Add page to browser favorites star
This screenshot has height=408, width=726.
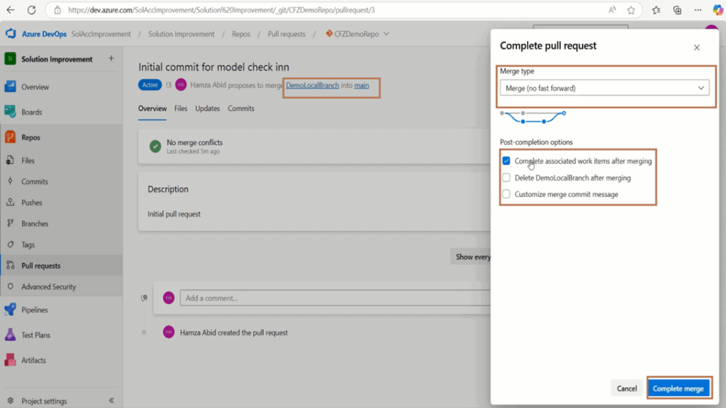click(x=631, y=10)
